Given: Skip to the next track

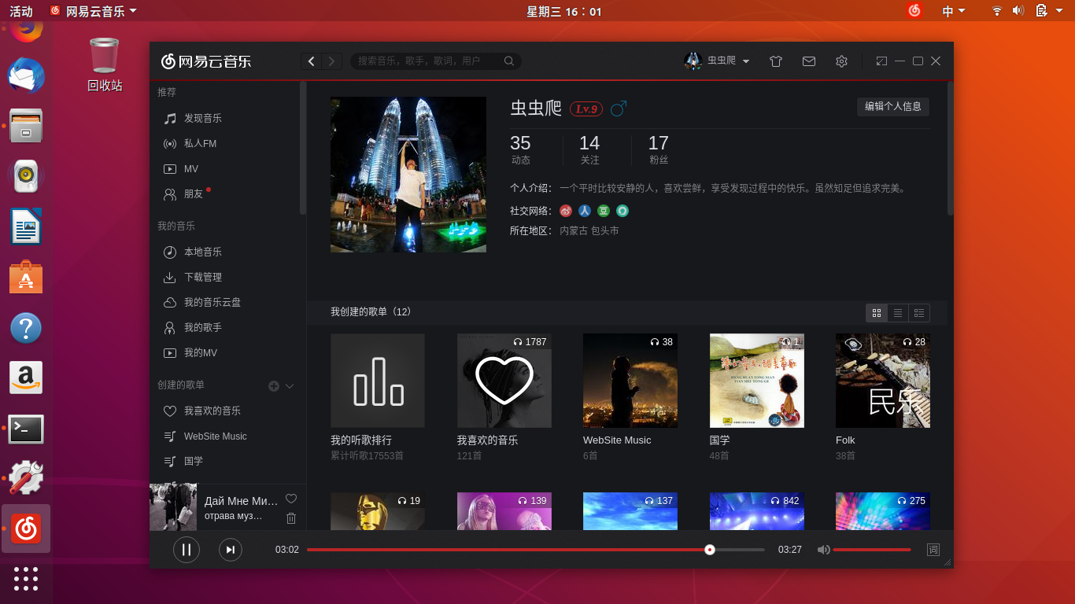Looking at the screenshot, I should (230, 550).
